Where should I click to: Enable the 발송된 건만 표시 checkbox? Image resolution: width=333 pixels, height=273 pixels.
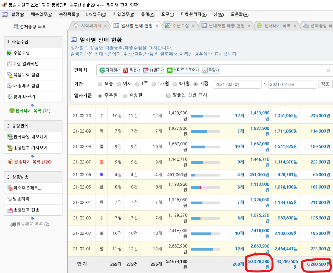click(x=169, y=95)
